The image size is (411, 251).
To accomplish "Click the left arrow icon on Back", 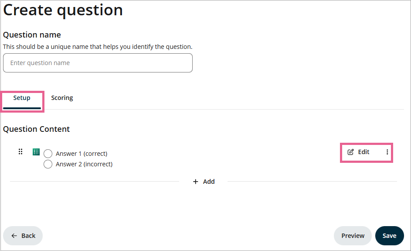I will click(x=14, y=236).
